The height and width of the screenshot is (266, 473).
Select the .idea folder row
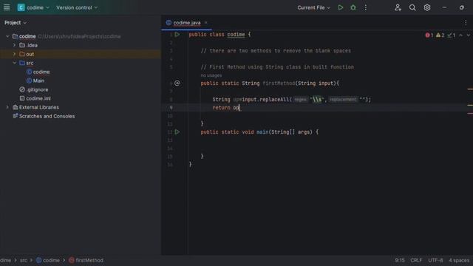(x=81, y=45)
